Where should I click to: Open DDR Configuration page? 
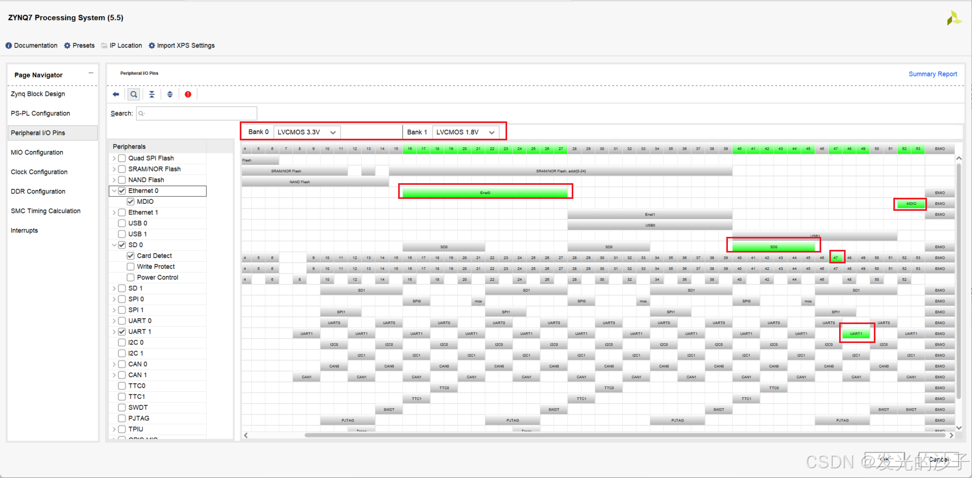(38, 191)
